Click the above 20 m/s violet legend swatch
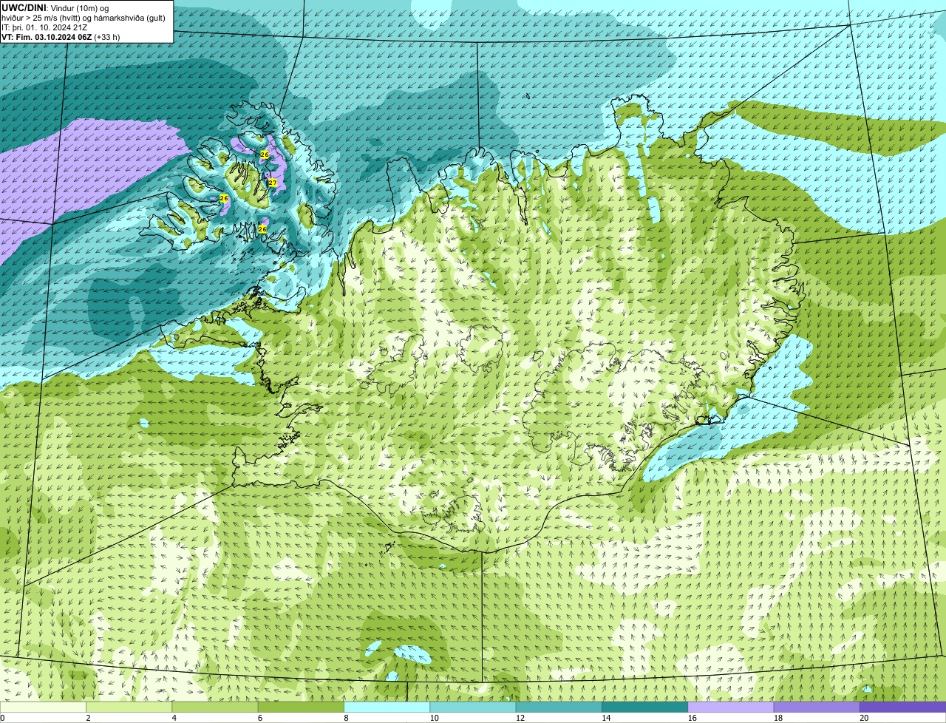Screen dimensions: 946x723 point(902,707)
